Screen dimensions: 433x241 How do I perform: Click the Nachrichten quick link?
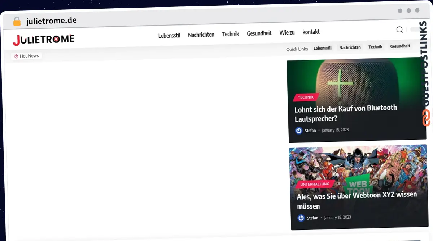[x=350, y=47]
